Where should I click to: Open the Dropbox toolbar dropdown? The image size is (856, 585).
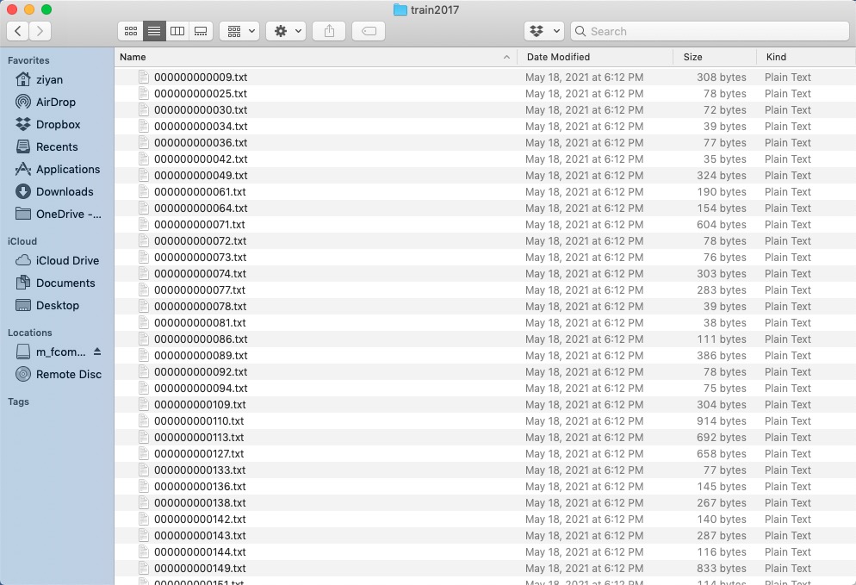coord(544,31)
